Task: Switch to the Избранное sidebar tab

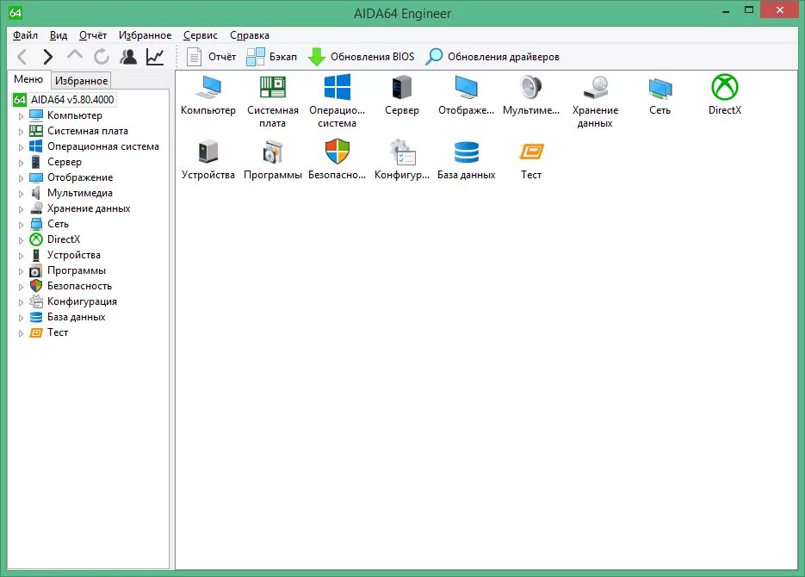Action: [81, 81]
